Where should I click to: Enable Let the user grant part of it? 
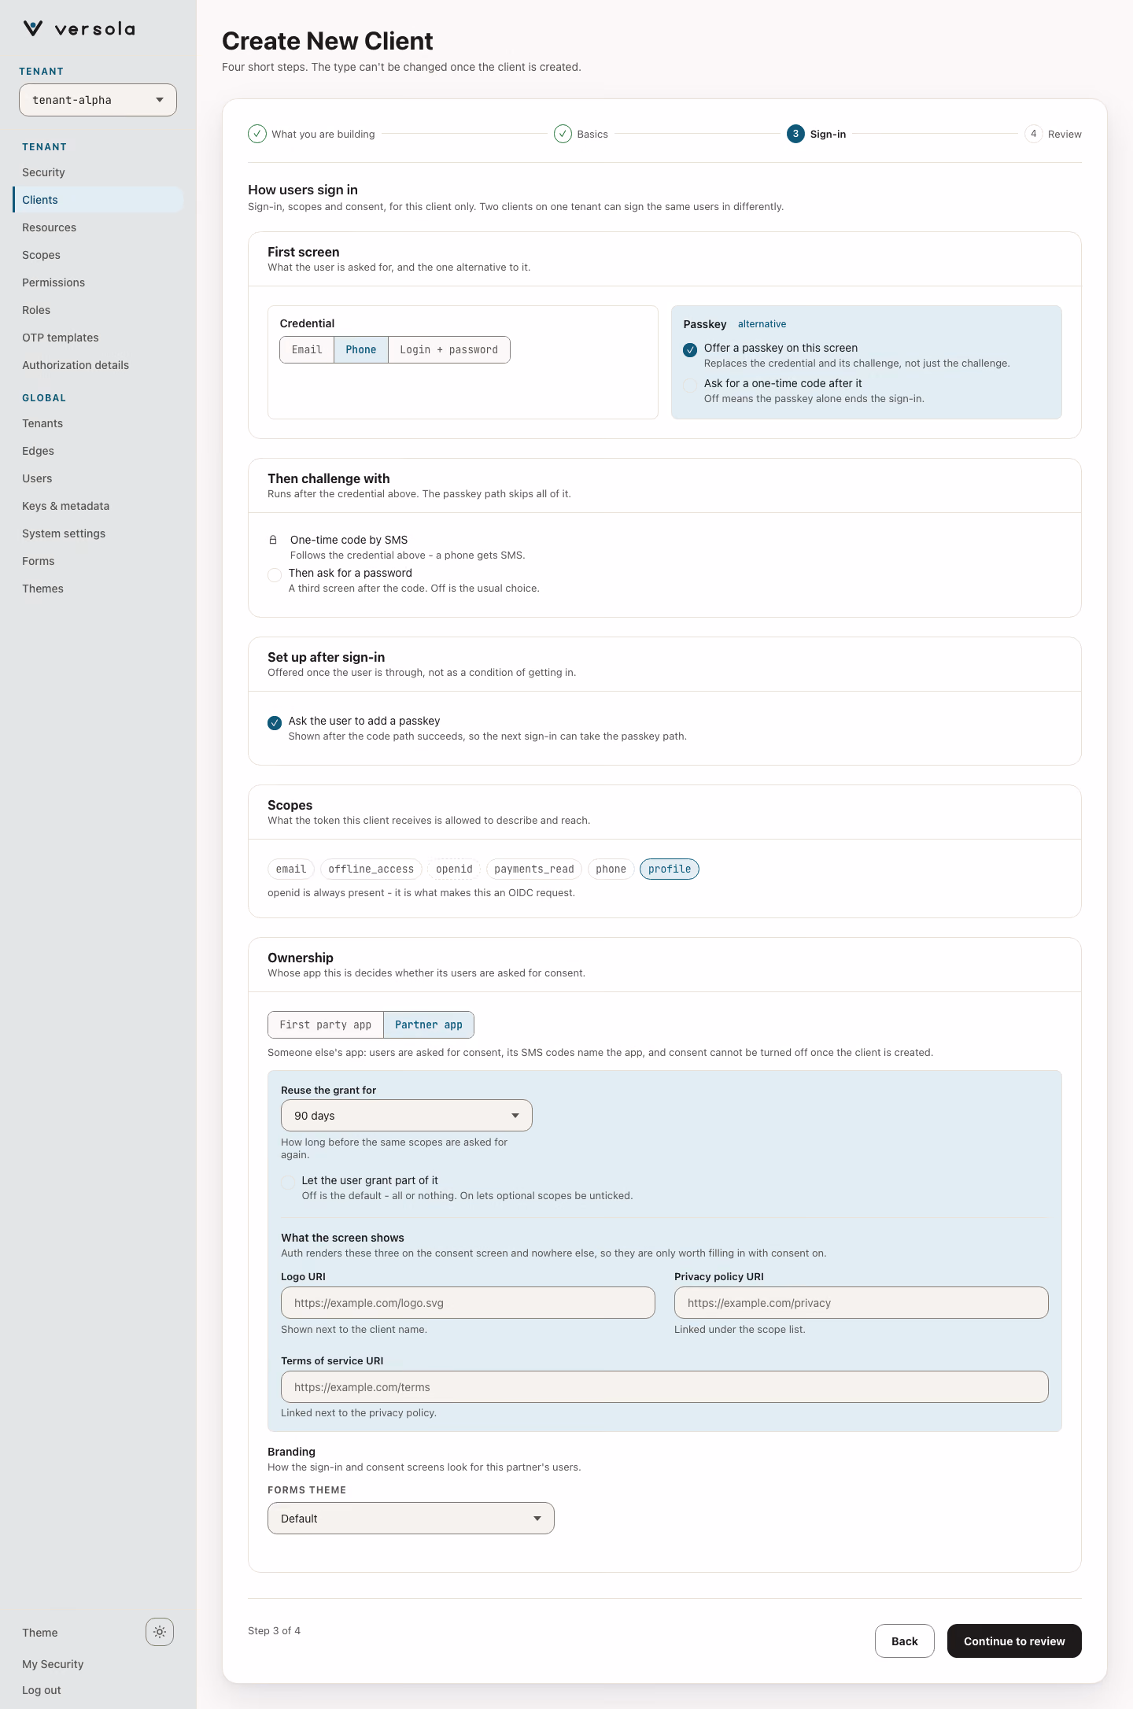[x=288, y=1183]
